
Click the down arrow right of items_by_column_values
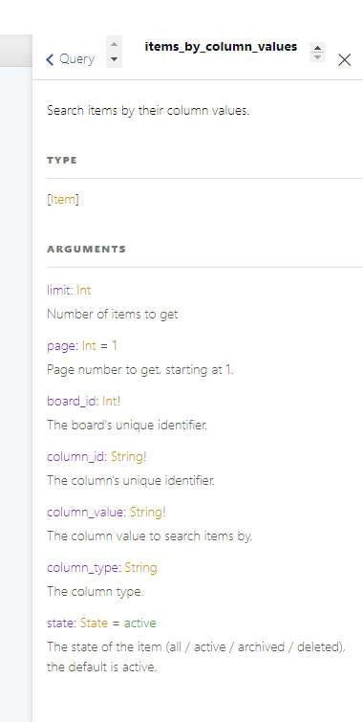pos(317,57)
